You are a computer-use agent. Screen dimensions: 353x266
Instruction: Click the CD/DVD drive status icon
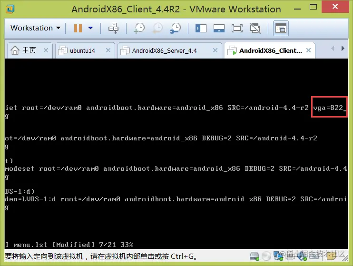[x=266, y=256]
